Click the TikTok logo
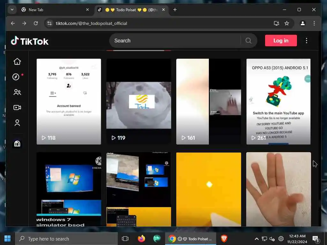Screen dimensions: 327x245 click(x=30, y=41)
